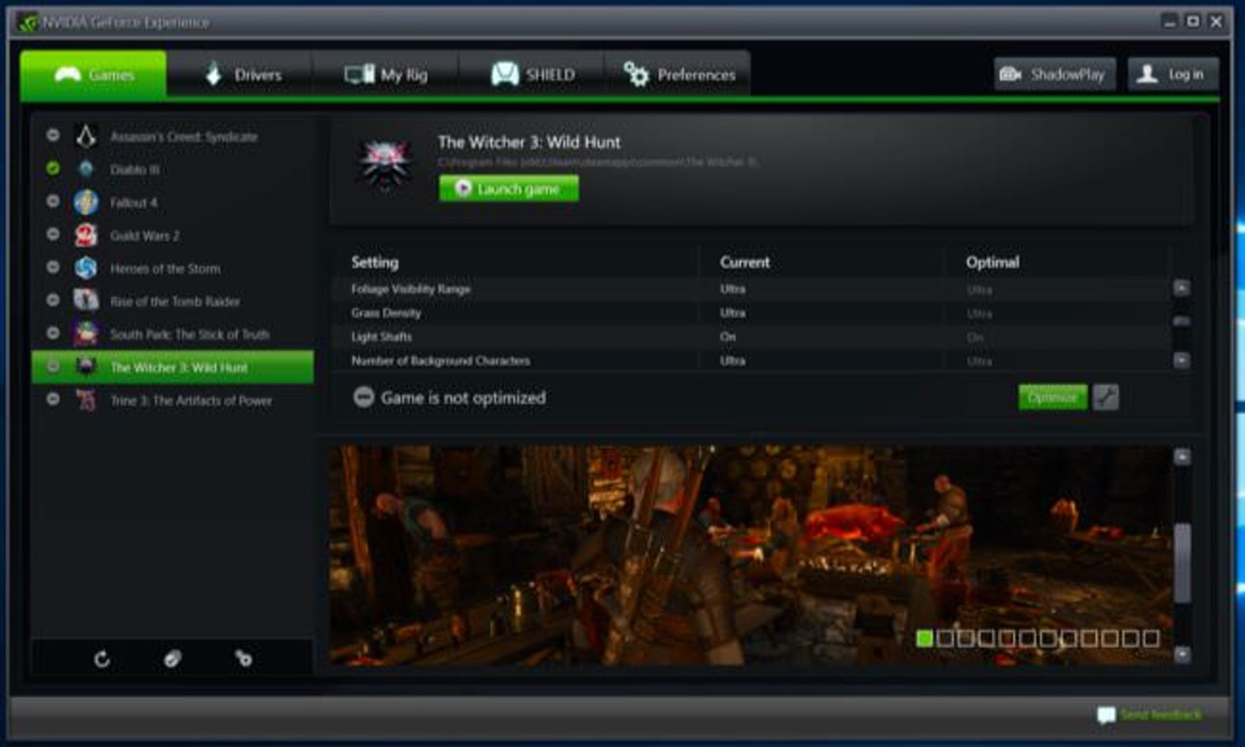Screen dimensions: 1245x747
Task: Click the screenshot panel scrollbar thumb
Action: (x=1183, y=563)
